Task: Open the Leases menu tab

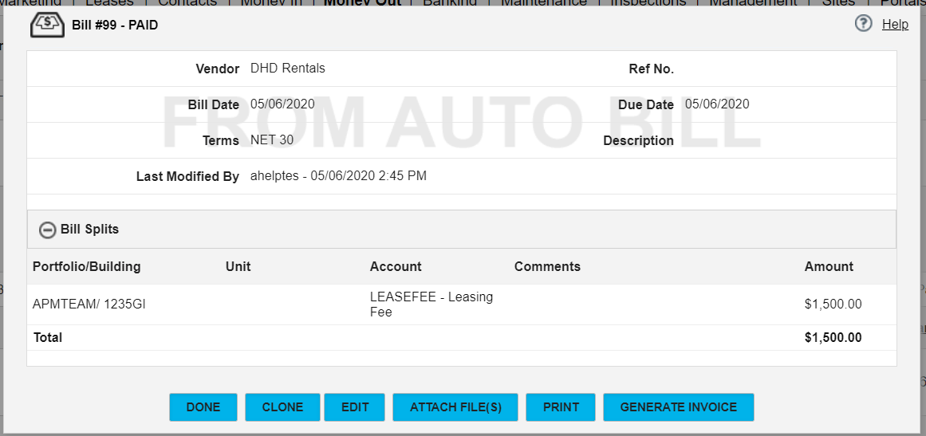Action: (109, 2)
